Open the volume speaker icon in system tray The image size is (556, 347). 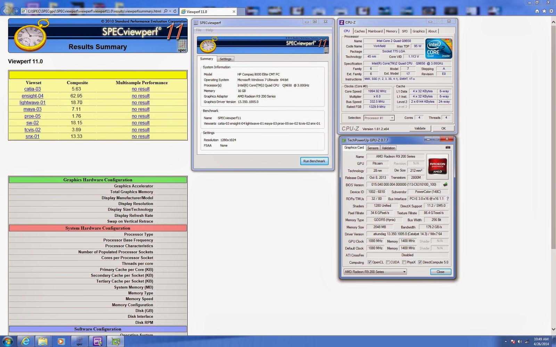click(520, 341)
